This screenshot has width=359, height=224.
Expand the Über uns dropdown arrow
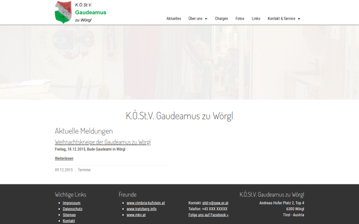click(x=206, y=19)
